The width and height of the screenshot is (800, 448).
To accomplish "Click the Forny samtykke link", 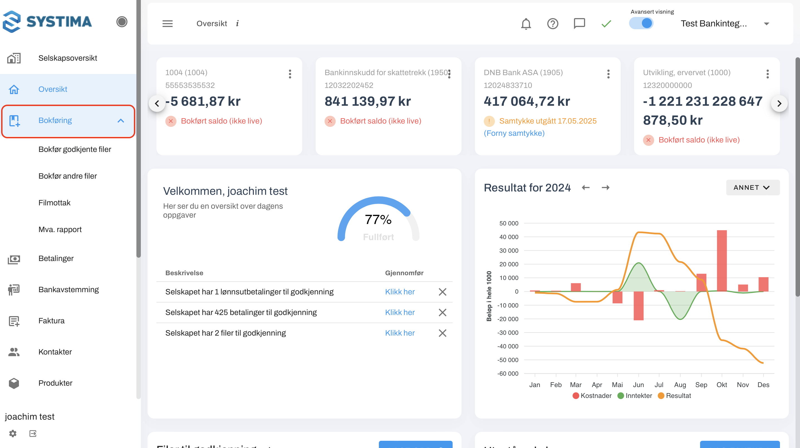I will pyautogui.click(x=514, y=133).
